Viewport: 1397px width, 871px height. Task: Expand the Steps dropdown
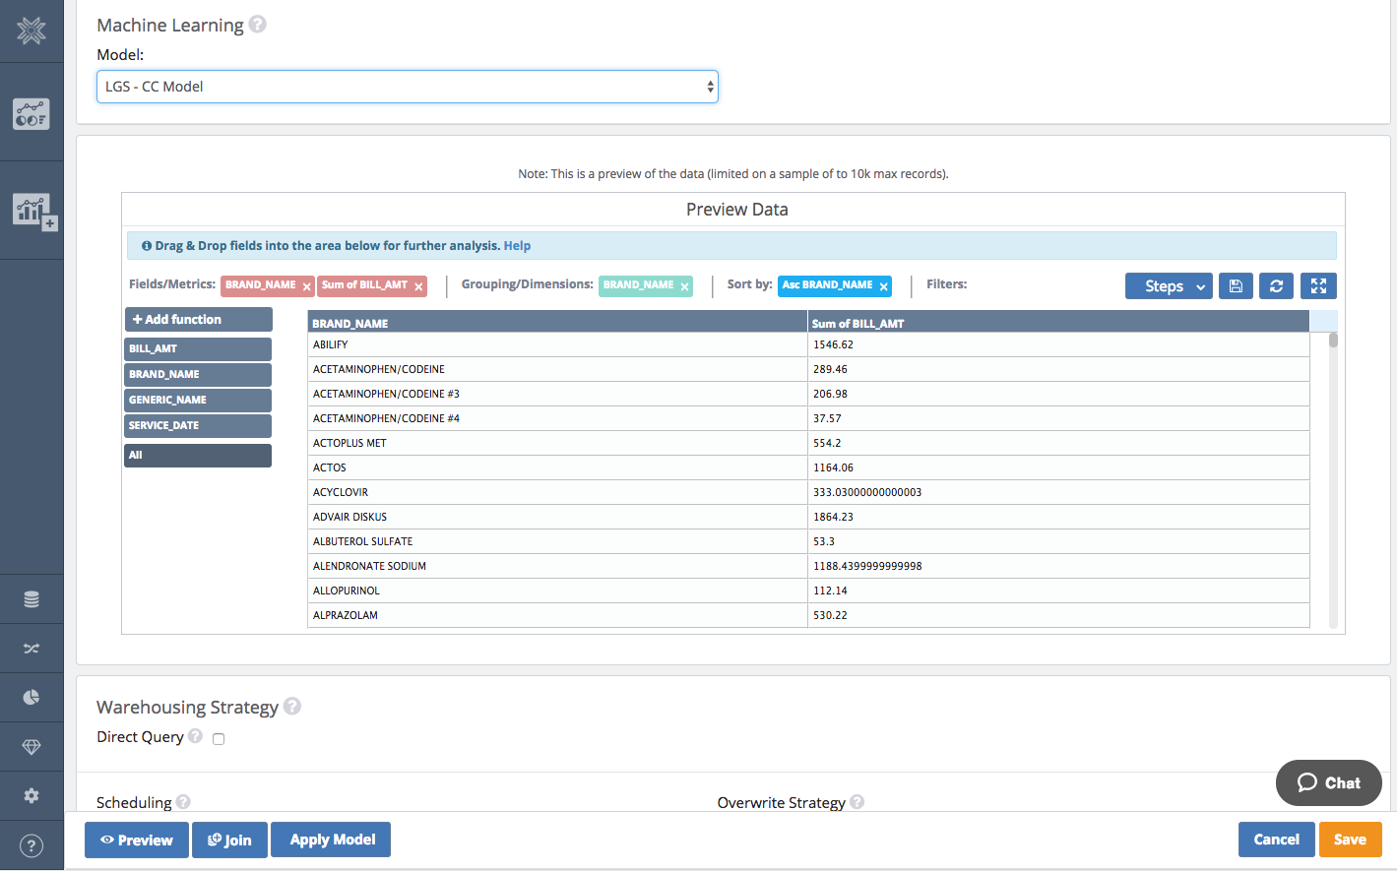point(1169,286)
